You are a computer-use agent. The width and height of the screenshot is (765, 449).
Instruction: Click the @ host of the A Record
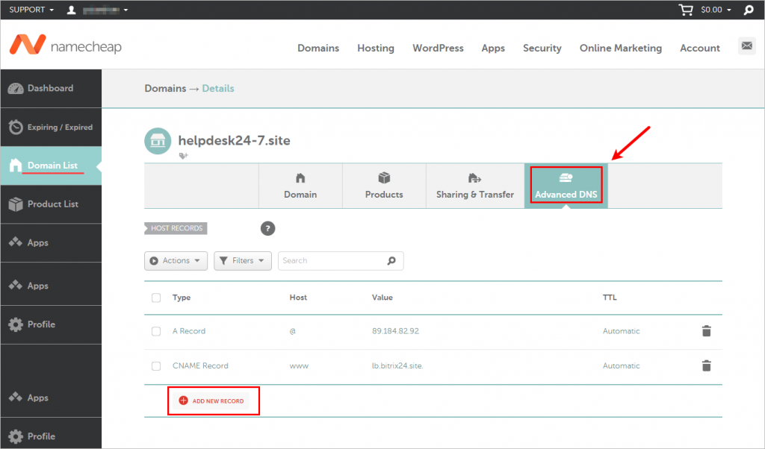click(x=293, y=331)
